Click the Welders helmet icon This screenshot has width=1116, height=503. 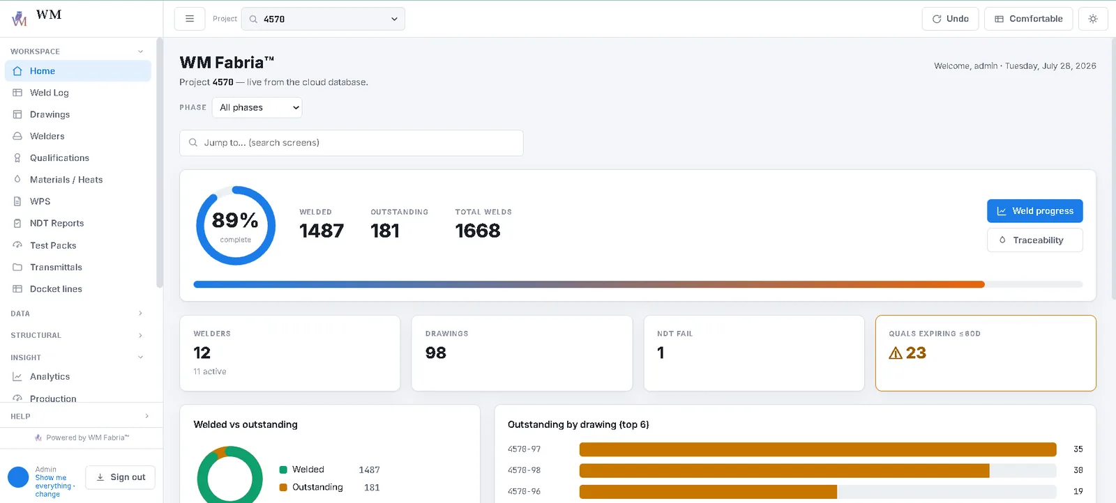coord(17,137)
